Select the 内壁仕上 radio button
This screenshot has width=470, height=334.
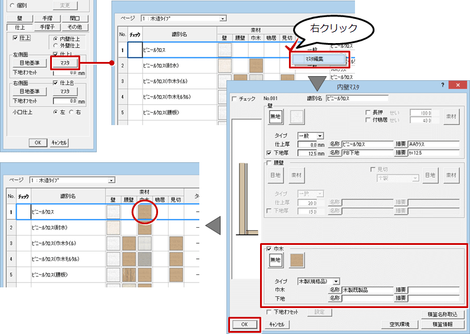click(56, 38)
